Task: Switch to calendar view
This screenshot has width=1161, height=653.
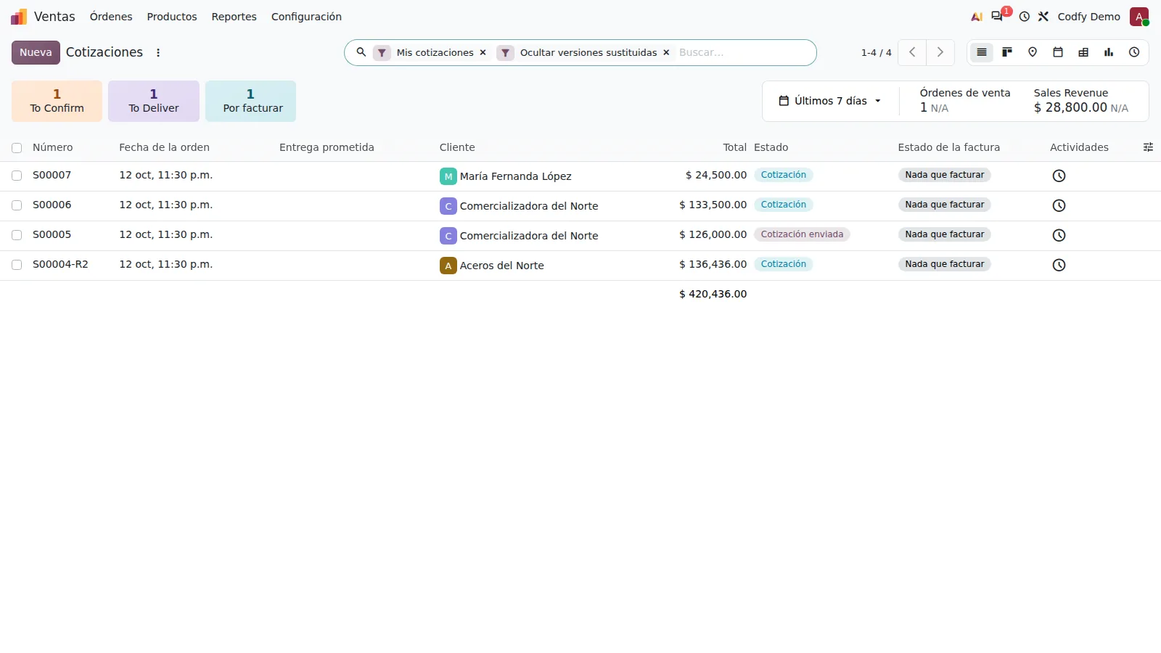Action: pos(1058,52)
